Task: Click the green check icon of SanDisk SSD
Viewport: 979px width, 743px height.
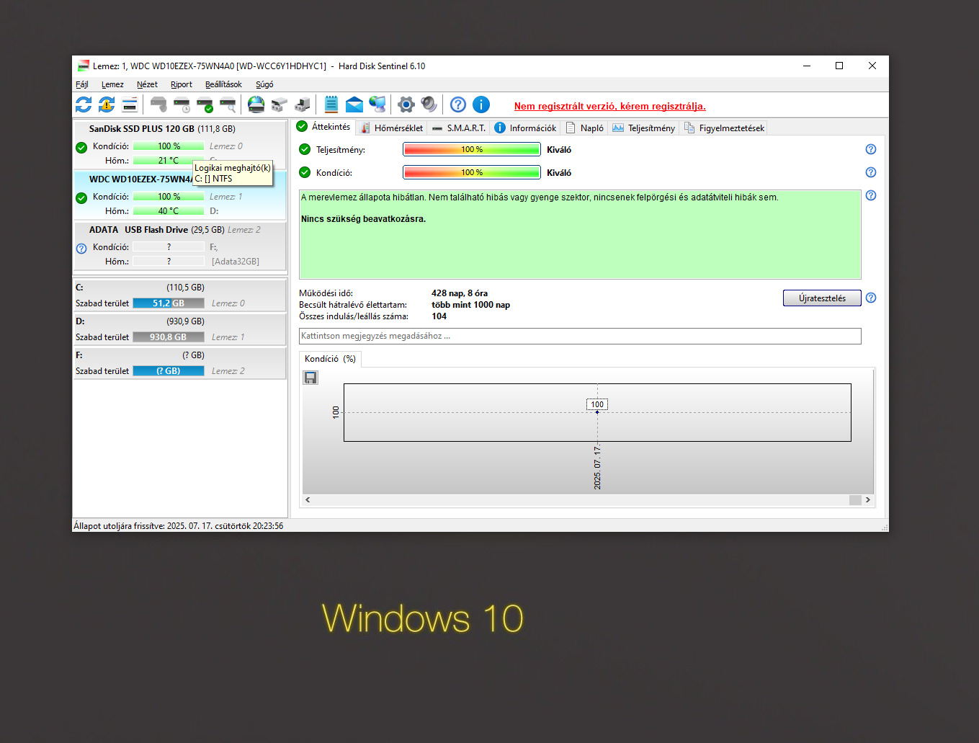Action: [81, 148]
